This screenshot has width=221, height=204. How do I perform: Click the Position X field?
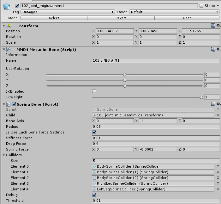115,31
